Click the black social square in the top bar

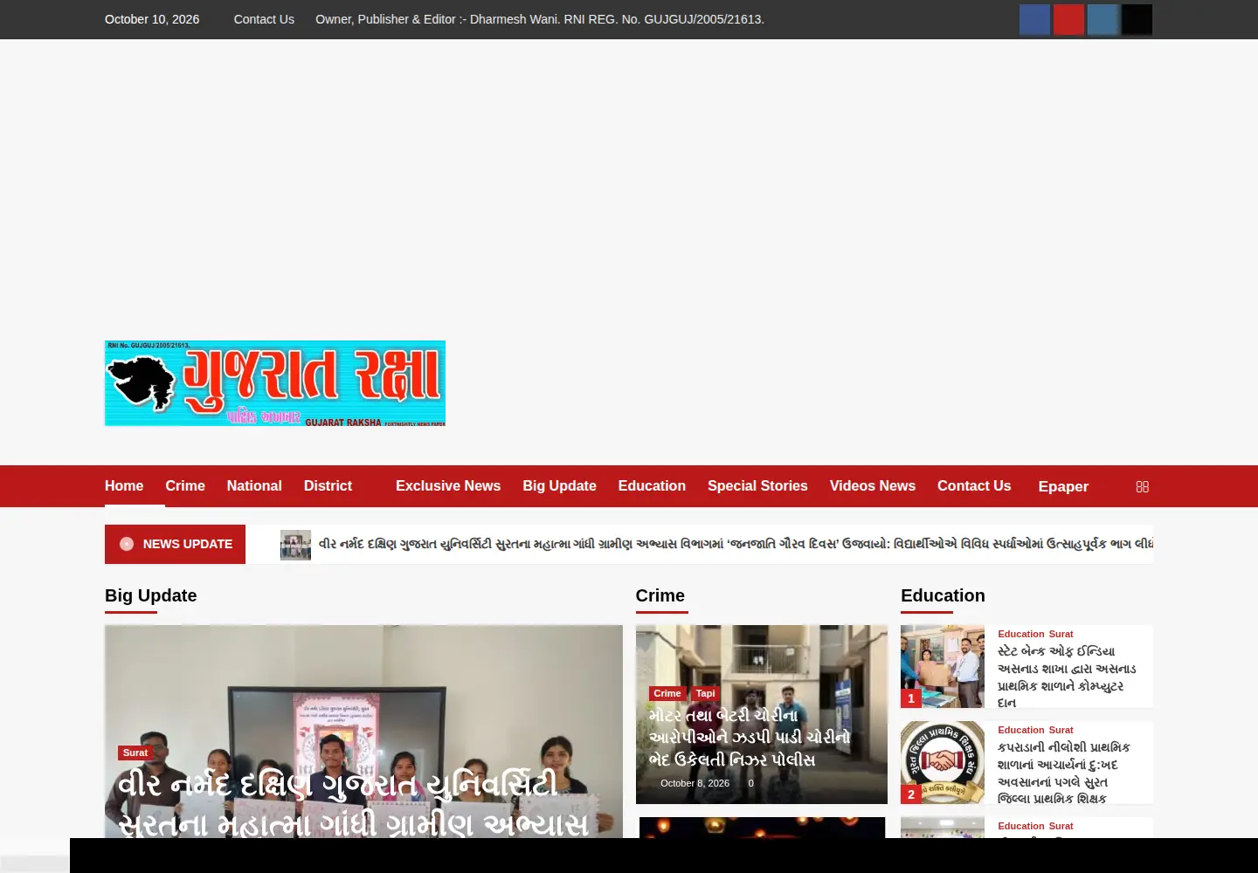pos(1137,19)
